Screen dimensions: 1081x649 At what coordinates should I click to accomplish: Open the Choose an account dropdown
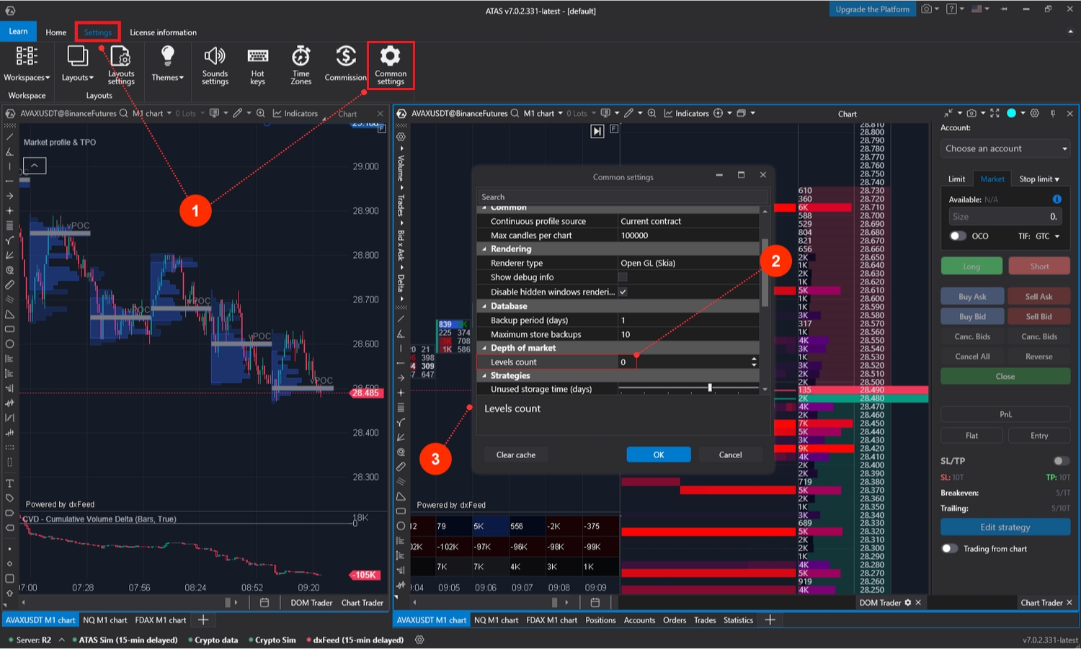click(1005, 148)
